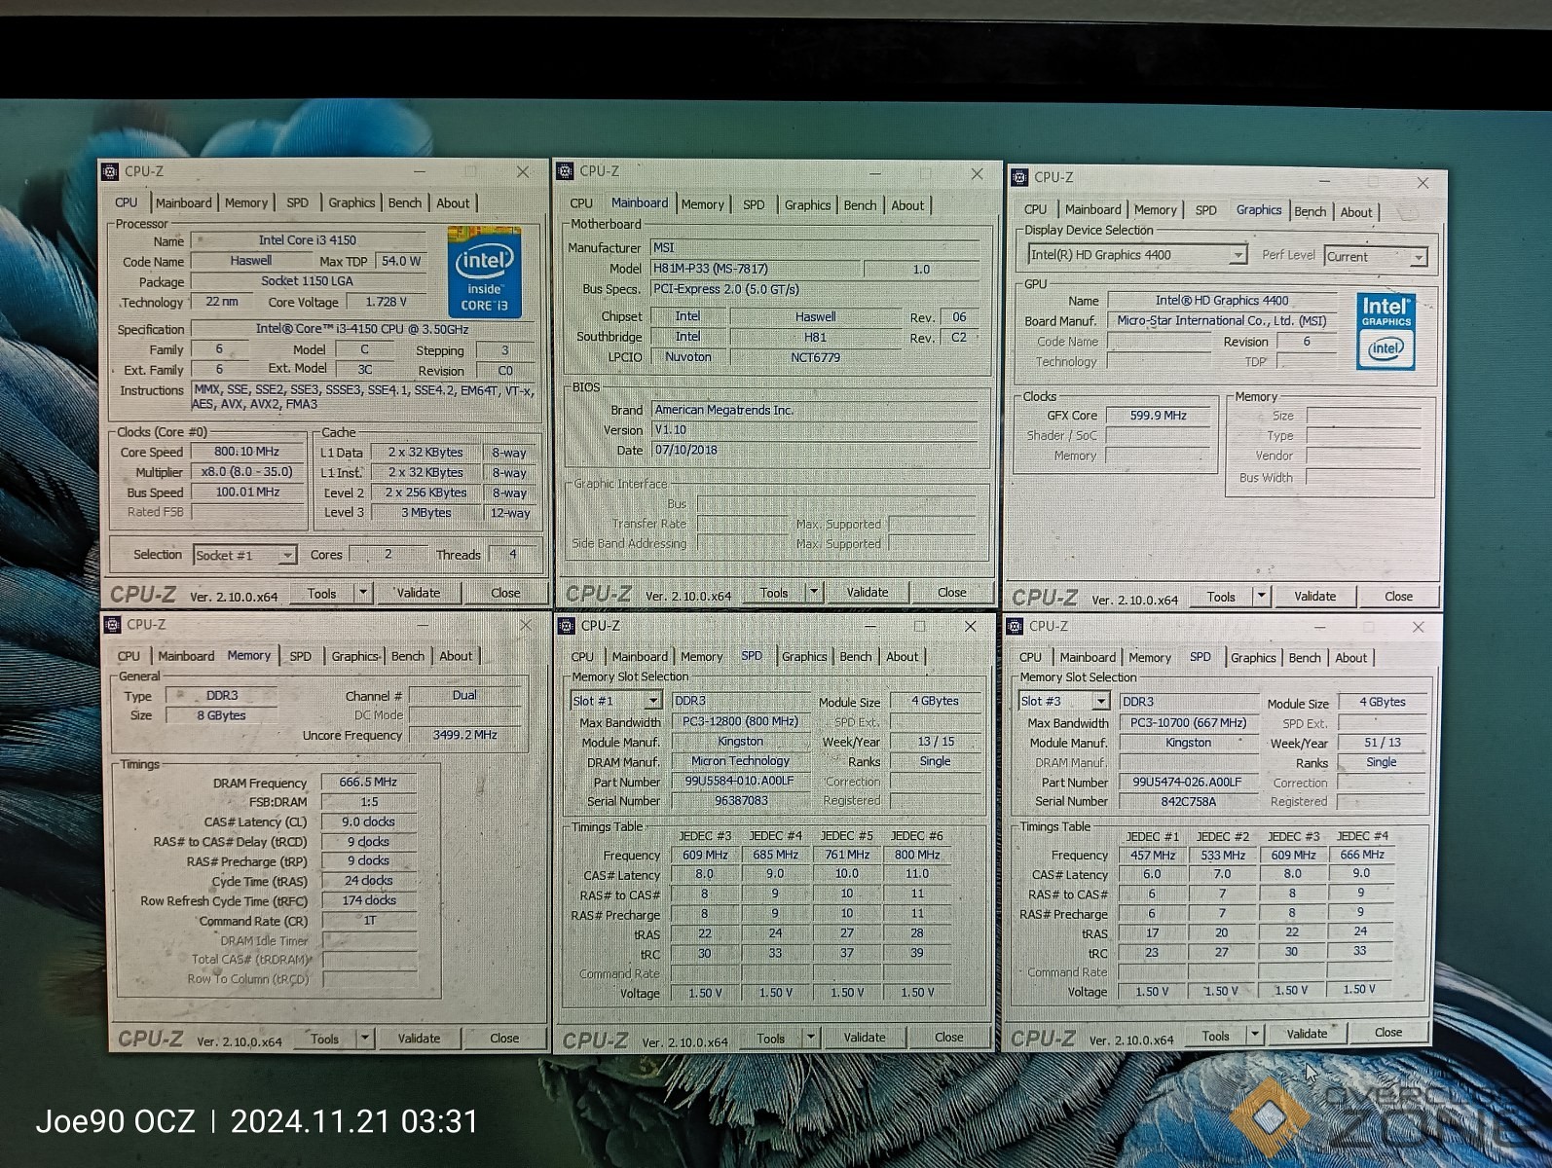Select the SPD tab in the Mainboard window

[x=754, y=205]
